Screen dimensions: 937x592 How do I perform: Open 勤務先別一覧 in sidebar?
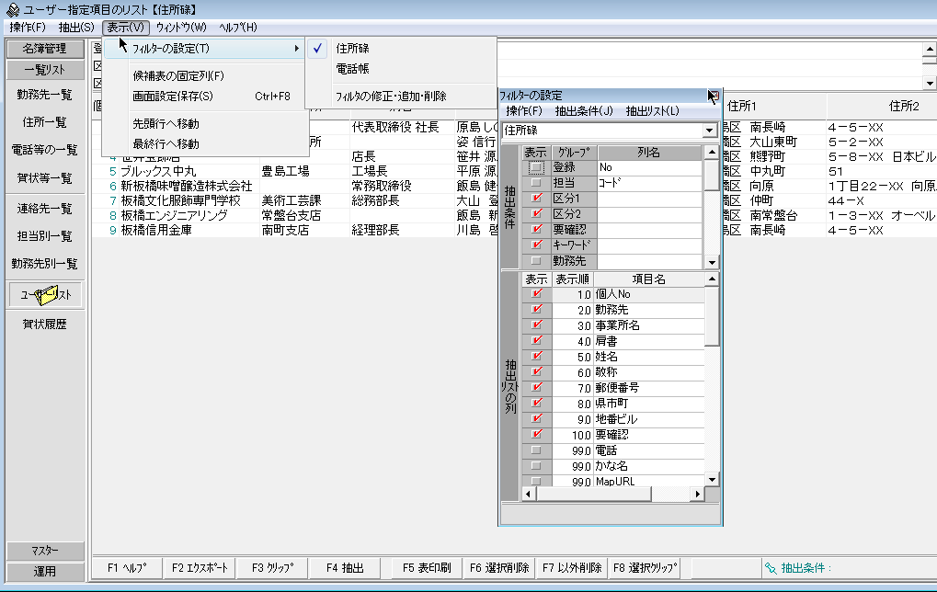pyautogui.click(x=45, y=264)
